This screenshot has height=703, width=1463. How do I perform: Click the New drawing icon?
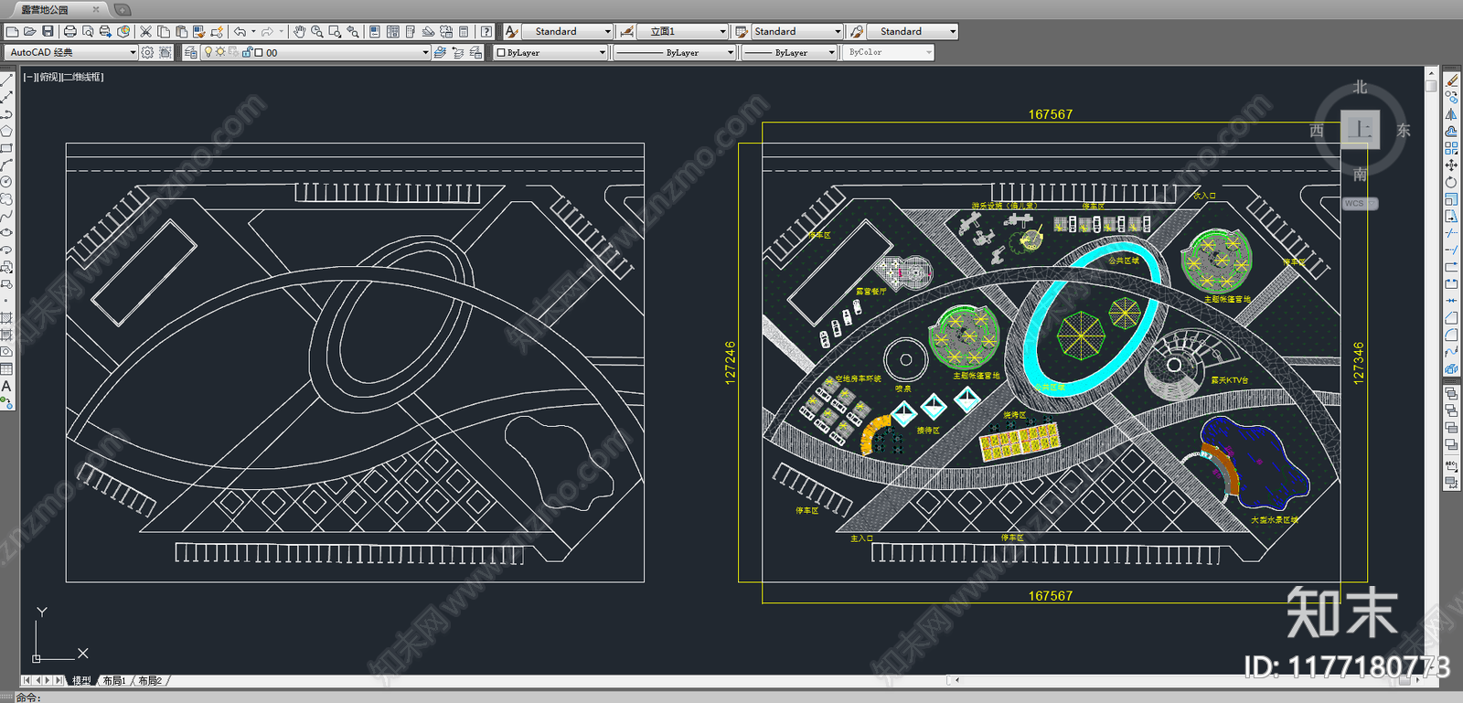point(12,31)
